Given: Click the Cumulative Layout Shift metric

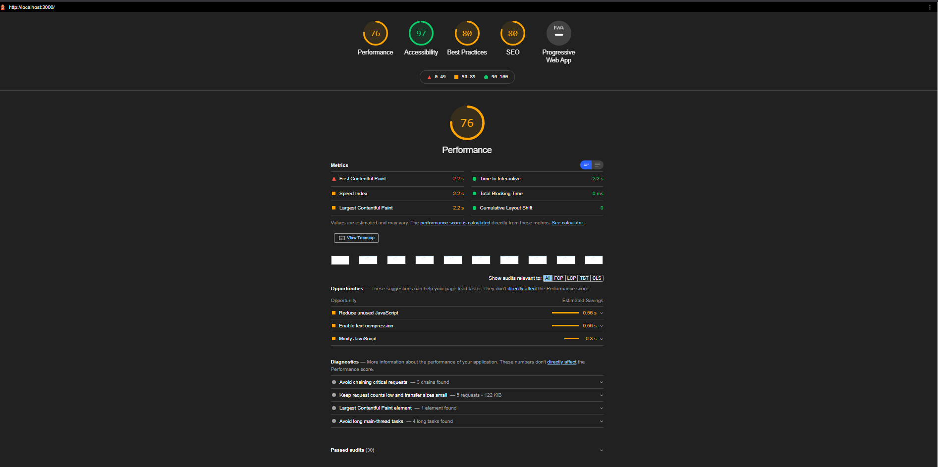Looking at the screenshot, I should [x=538, y=208].
